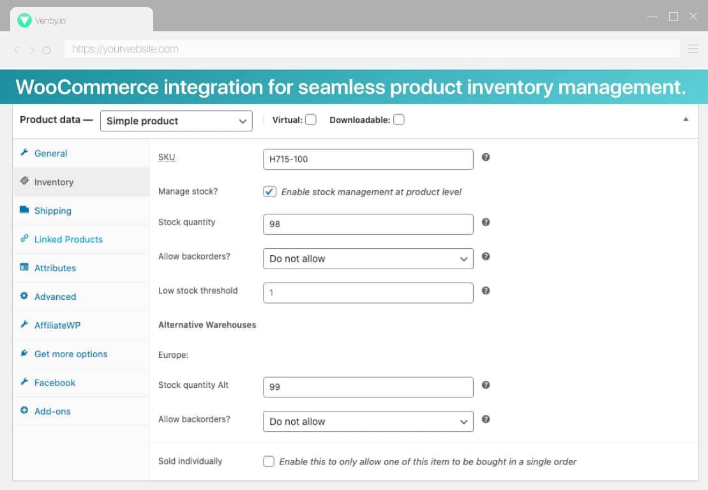The image size is (708, 490).
Task: Uncheck Enable stock management at product level
Action: [x=269, y=192]
